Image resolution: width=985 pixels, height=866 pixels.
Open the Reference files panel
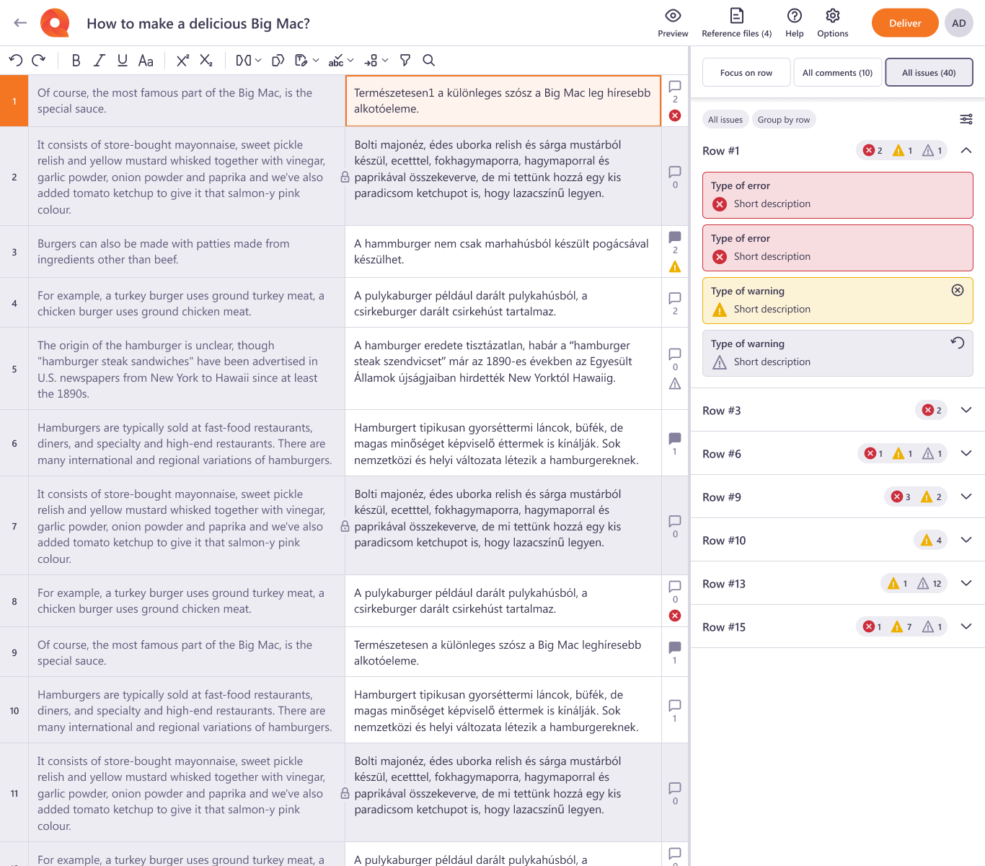pos(737,22)
